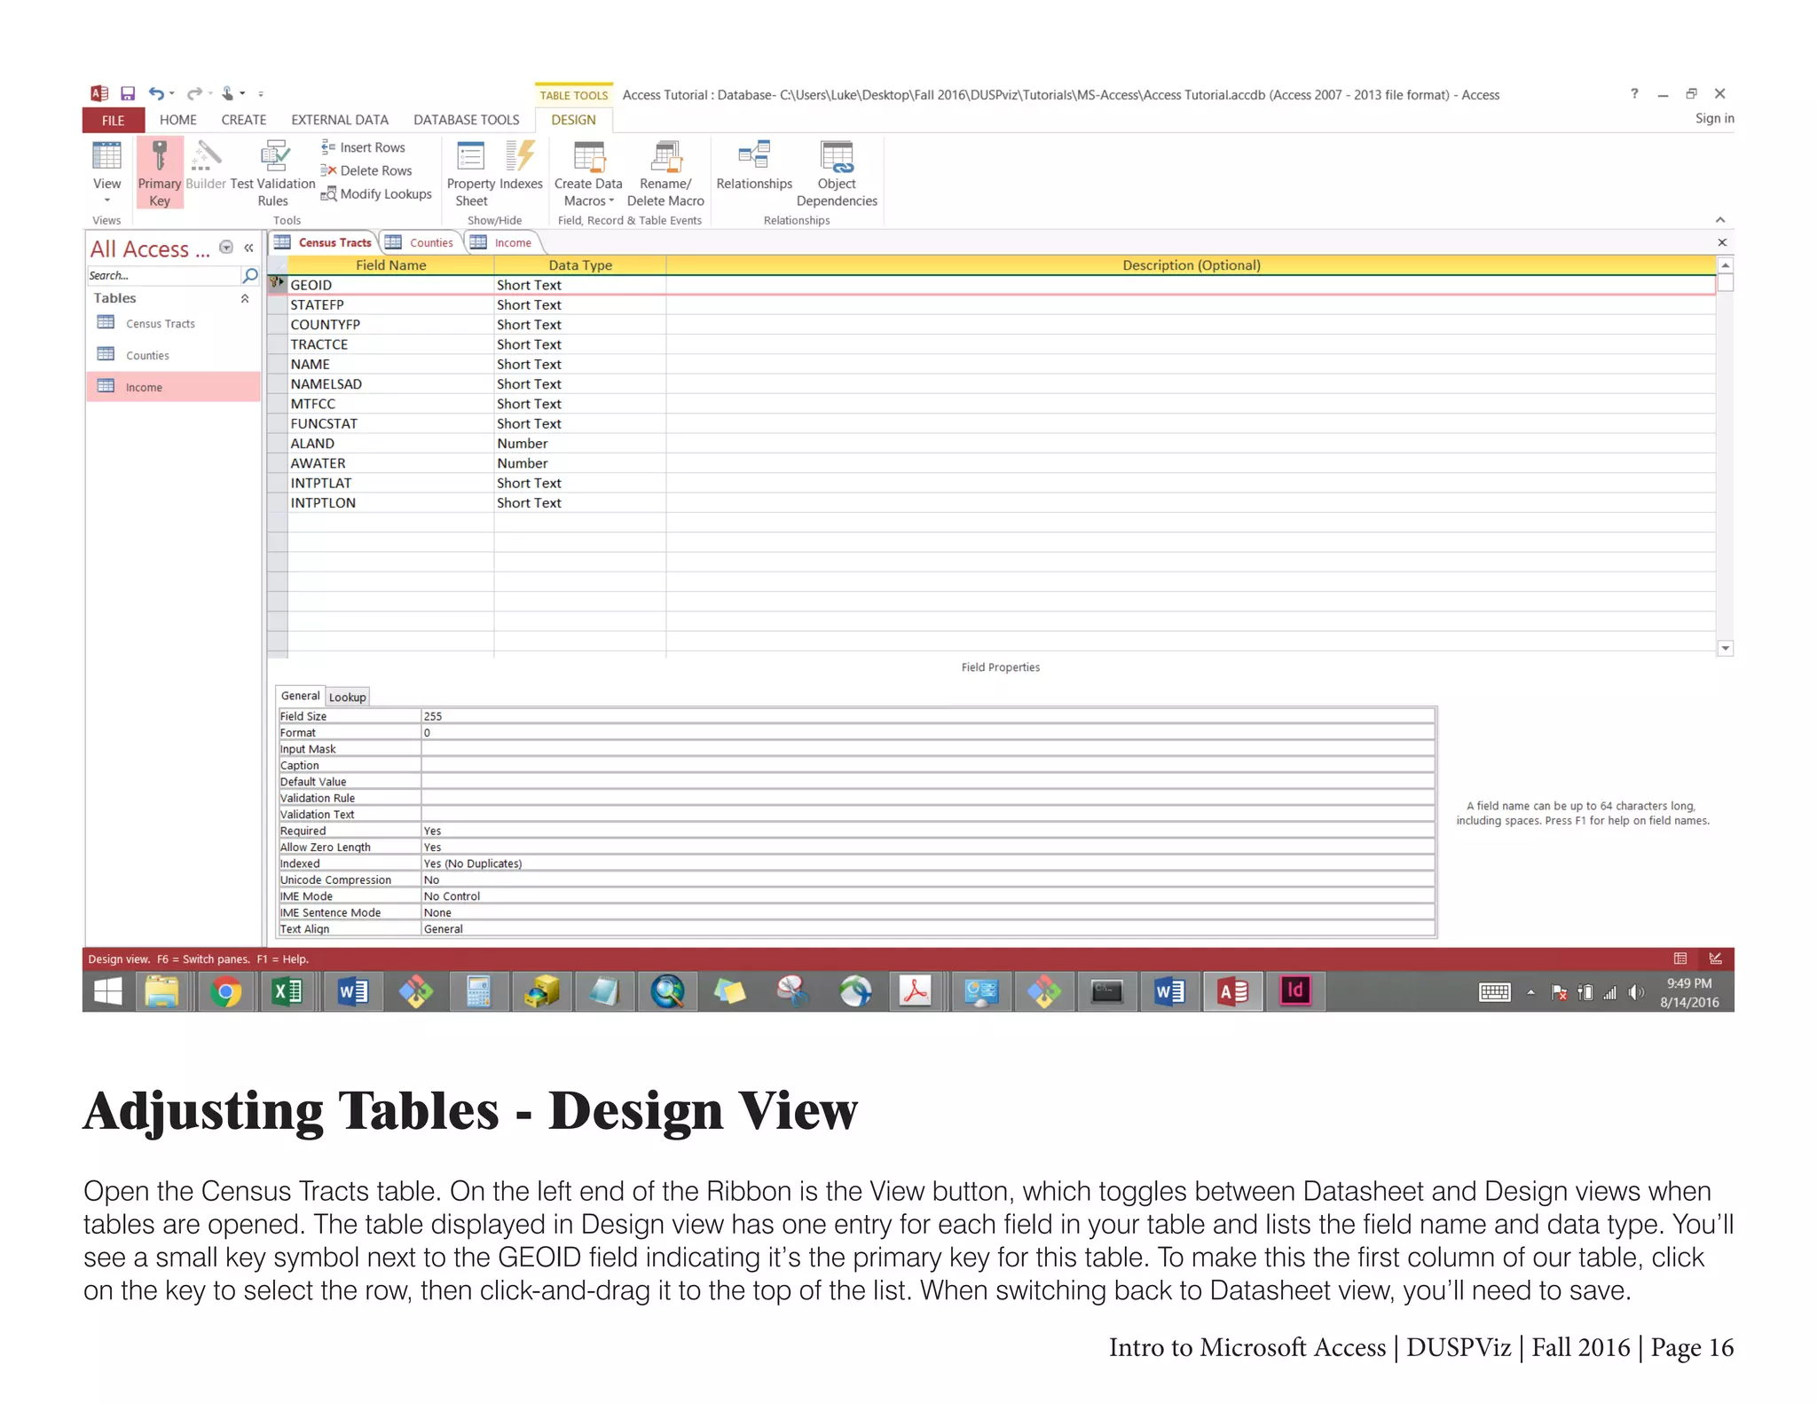The width and height of the screenshot is (1817, 1404).
Task: Open the Customize Quick Access Toolbar dropdown
Action: [261, 93]
